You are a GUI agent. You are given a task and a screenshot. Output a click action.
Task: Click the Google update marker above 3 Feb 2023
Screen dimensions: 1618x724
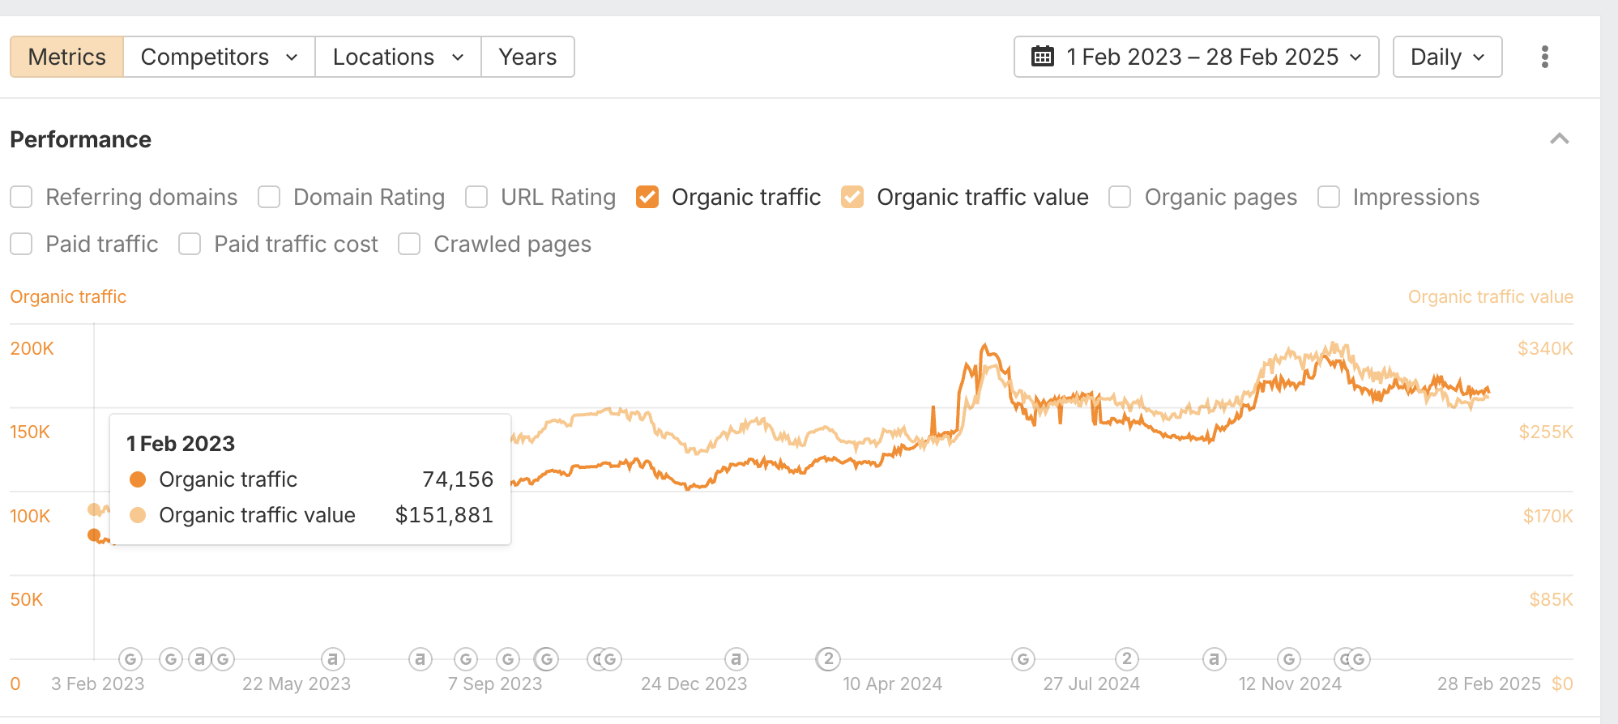(130, 659)
